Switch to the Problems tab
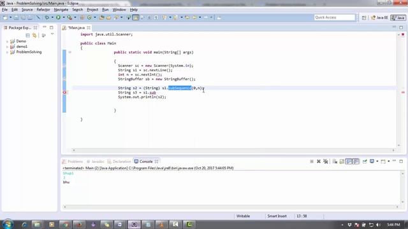 coord(73,162)
